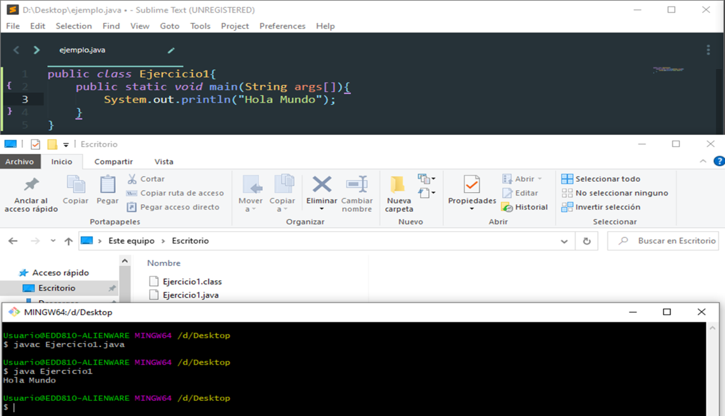Image resolution: width=725 pixels, height=416 pixels.
Task: Open the address bar dropdown chevron
Action: [564, 241]
